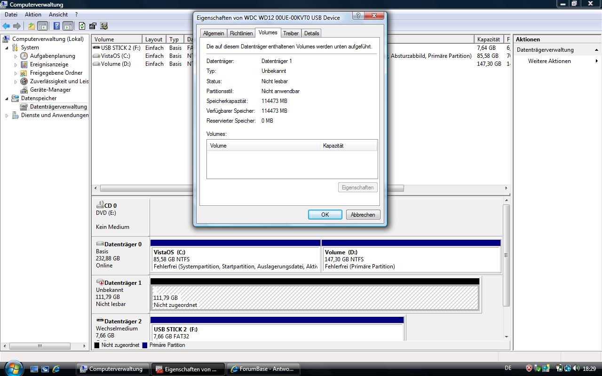Click the down arrow of the disk view scrollbar

tap(507, 337)
